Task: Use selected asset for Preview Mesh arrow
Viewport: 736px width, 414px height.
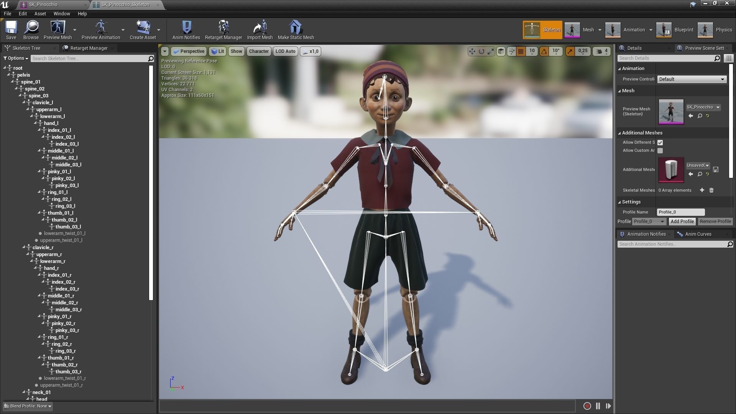Action: 691,116
